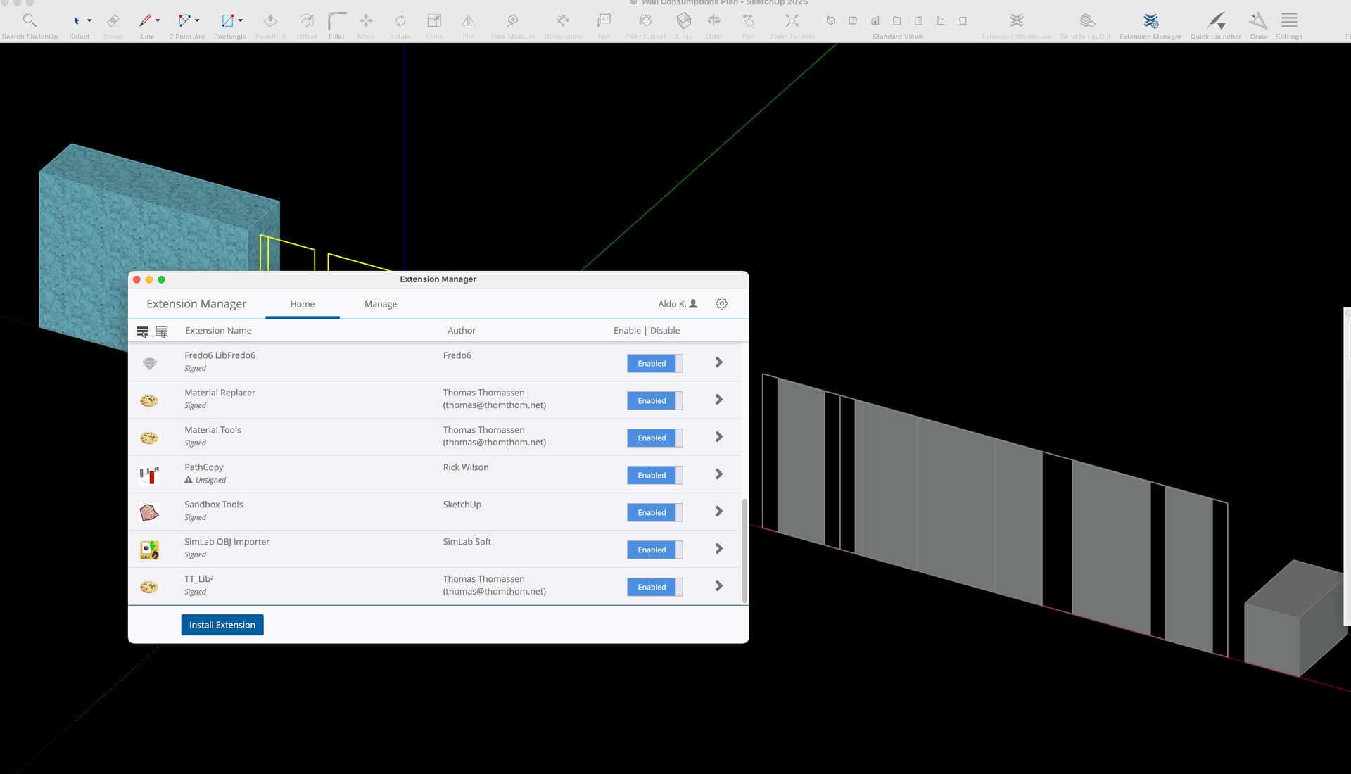1351x774 pixels.
Task: Click the Rick Wilson author name
Action: [x=466, y=467]
